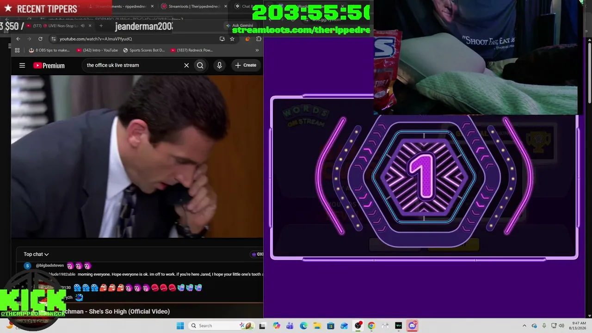Start voice search with the microphone
Image resolution: width=592 pixels, height=333 pixels.
219,65
